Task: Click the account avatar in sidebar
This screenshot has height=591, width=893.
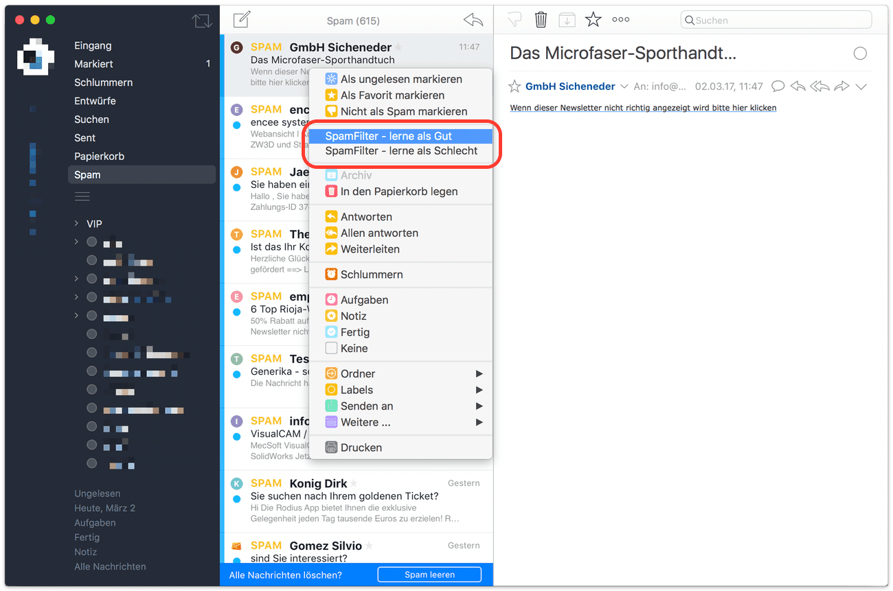Action: click(36, 56)
